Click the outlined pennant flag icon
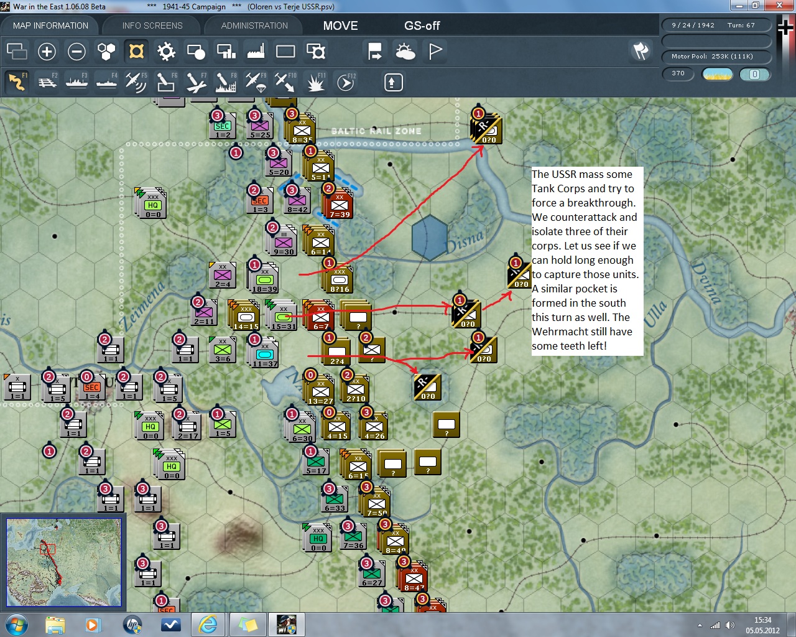 tap(435, 51)
